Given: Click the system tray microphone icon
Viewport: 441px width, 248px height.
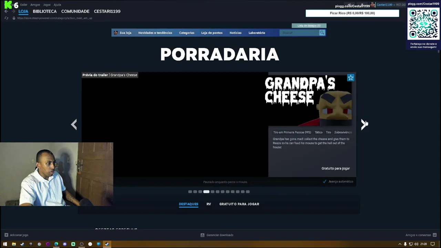Looking at the screenshot, I should [405, 244].
